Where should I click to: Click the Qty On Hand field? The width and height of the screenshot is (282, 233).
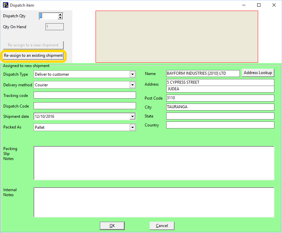click(x=54, y=27)
